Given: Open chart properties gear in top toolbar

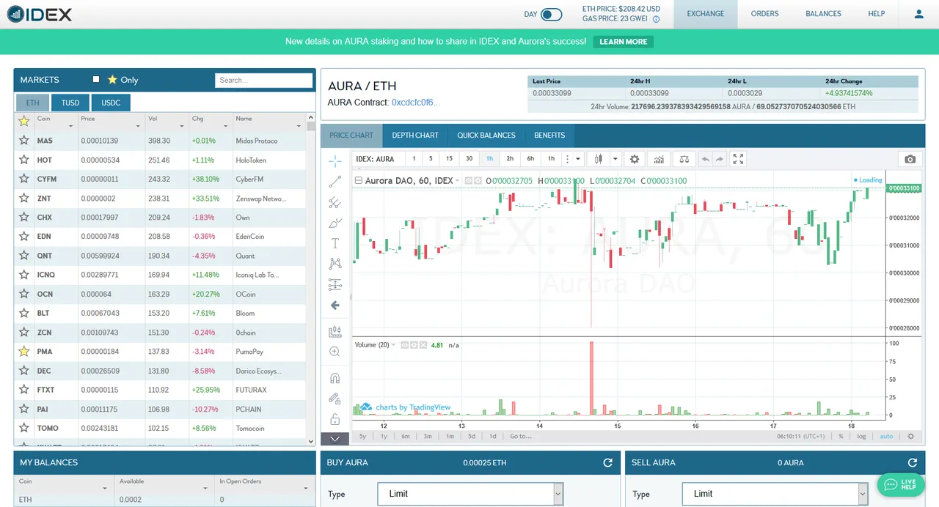Looking at the screenshot, I should click(x=635, y=159).
